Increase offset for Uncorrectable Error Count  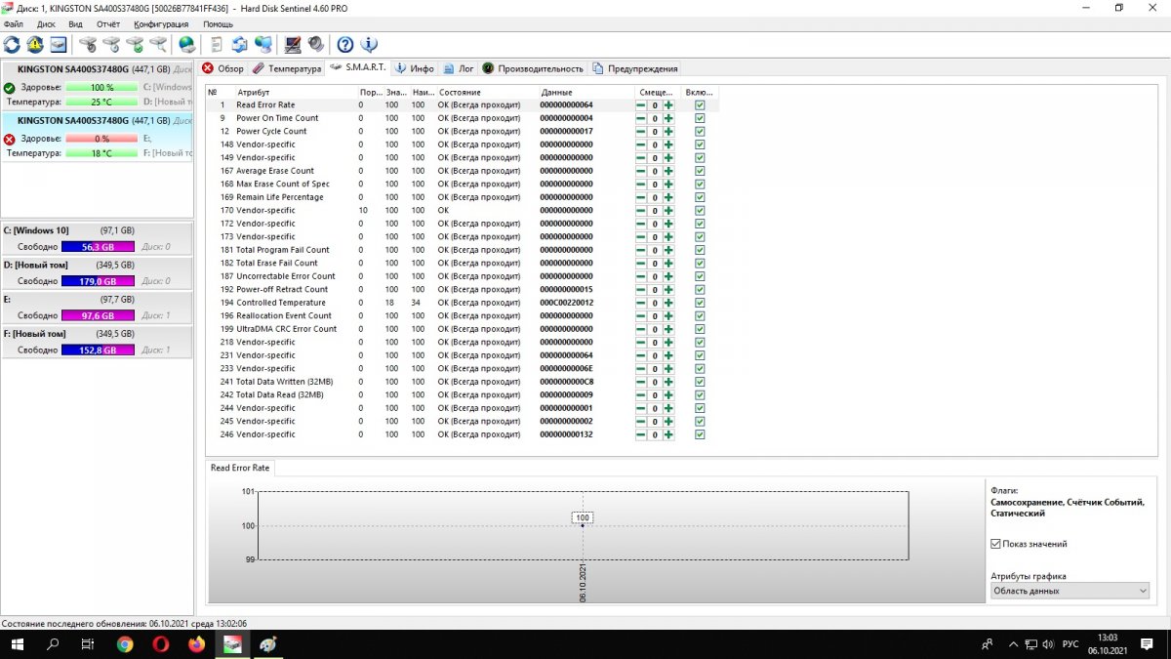pos(668,276)
